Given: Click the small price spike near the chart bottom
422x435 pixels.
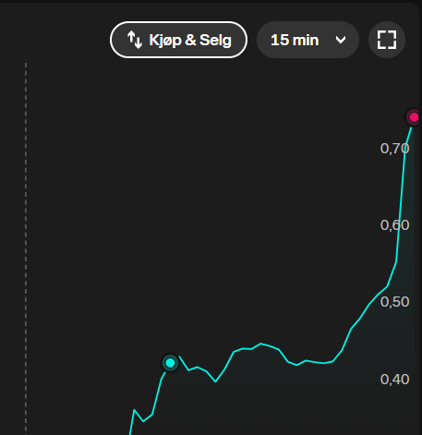Looking at the screenshot, I should pyautogui.click(x=135, y=410).
